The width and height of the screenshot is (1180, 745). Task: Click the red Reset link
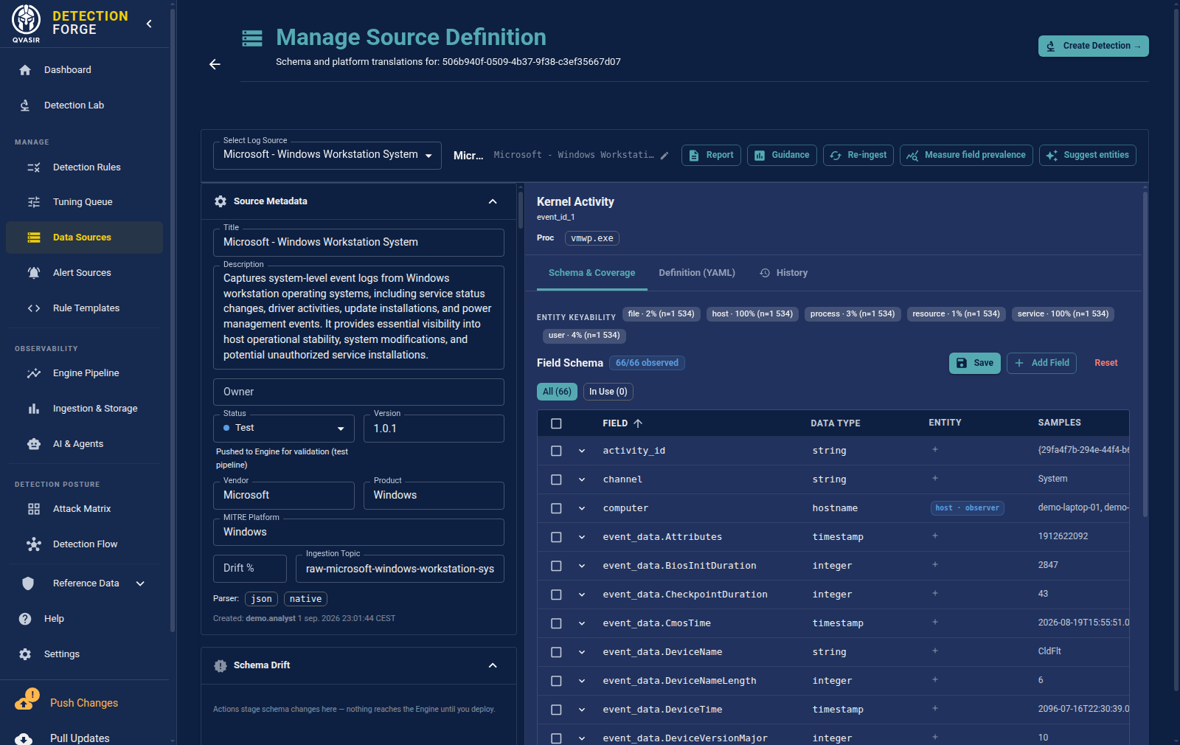tap(1106, 363)
